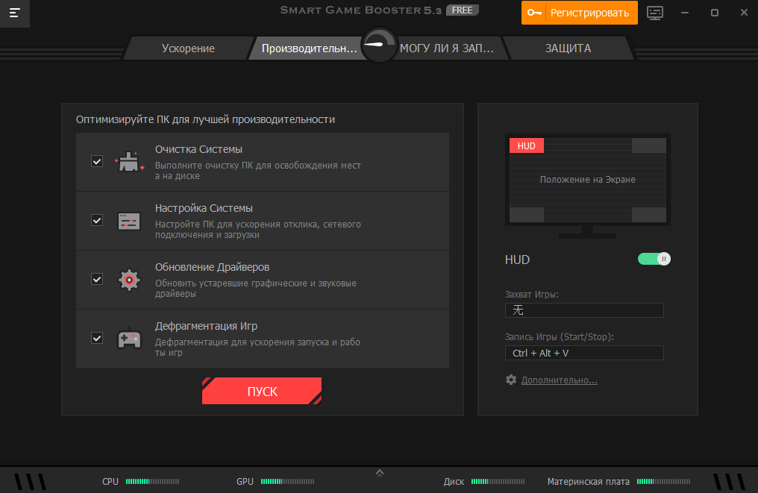This screenshot has width=758, height=493.
Task: Click the gamepad Game Defrag icon
Action: point(129,339)
